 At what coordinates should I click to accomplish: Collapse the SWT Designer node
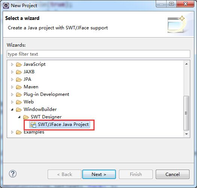click(x=19, y=117)
